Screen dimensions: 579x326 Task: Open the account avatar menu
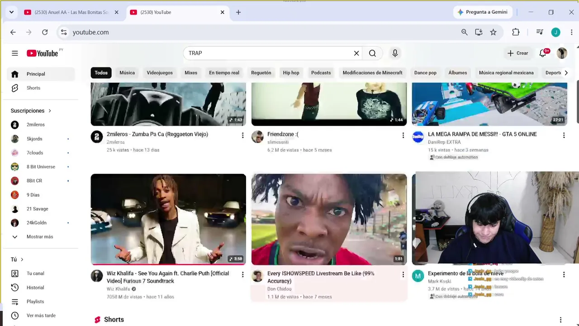point(562,53)
